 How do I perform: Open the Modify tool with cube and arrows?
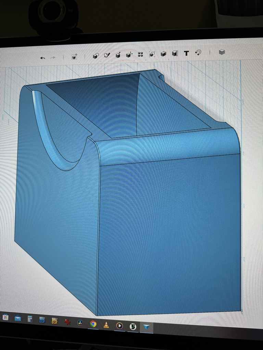129,54
